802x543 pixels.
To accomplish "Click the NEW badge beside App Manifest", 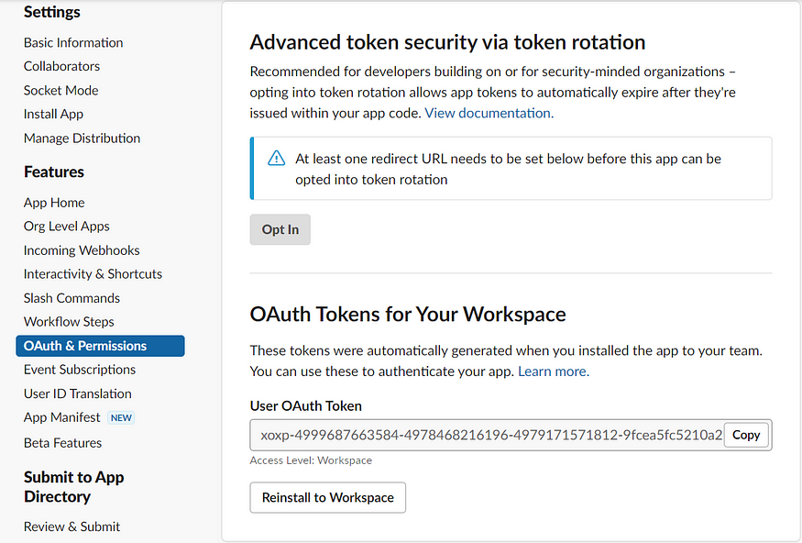I will point(121,417).
